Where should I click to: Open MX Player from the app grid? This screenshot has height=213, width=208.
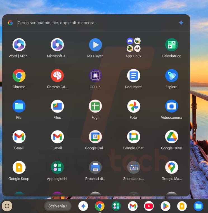click(95, 45)
